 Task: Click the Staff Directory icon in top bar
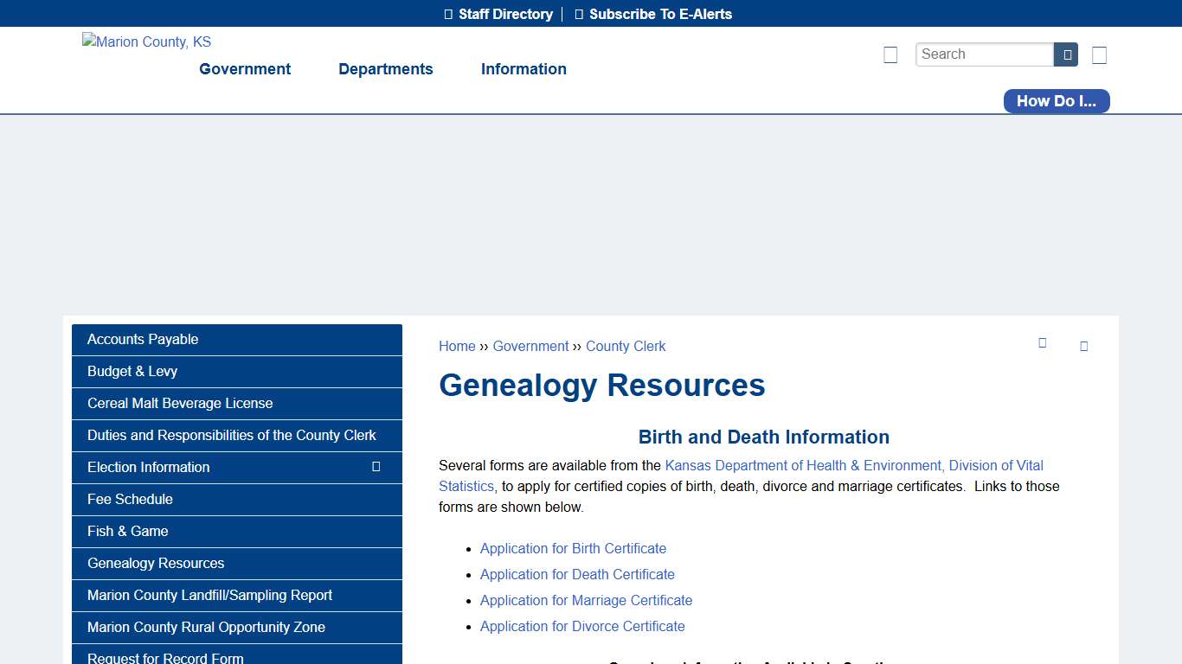tap(446, 14)
